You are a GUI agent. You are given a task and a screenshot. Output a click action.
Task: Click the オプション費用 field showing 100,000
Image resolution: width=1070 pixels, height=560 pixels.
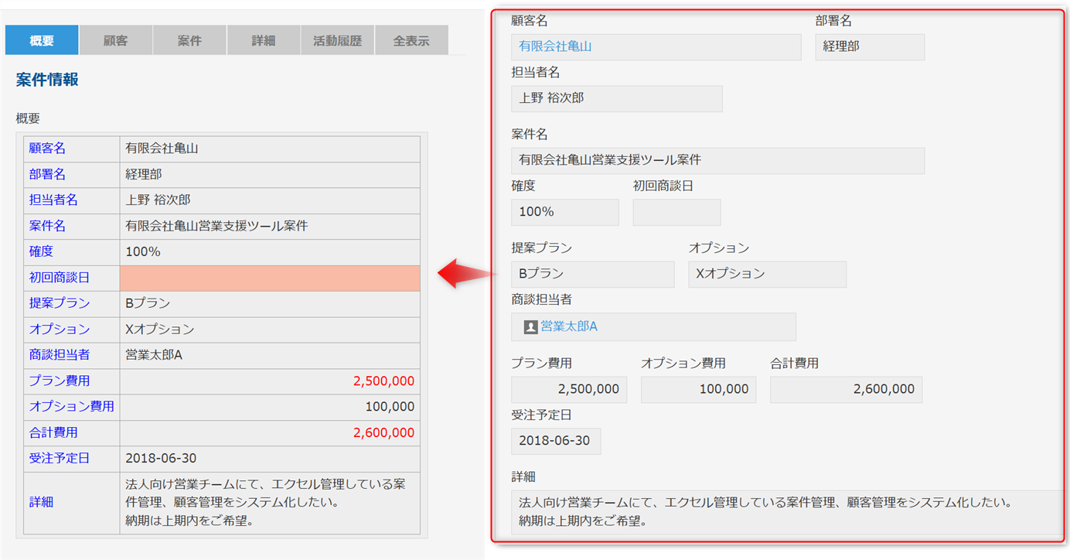click(699, 389)
